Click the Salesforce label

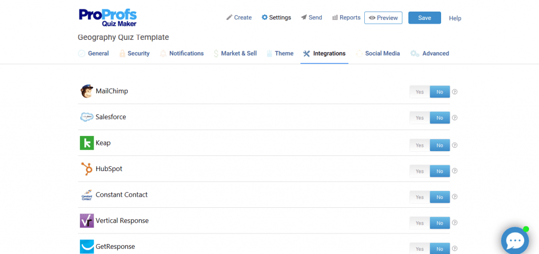click(111, 117)
